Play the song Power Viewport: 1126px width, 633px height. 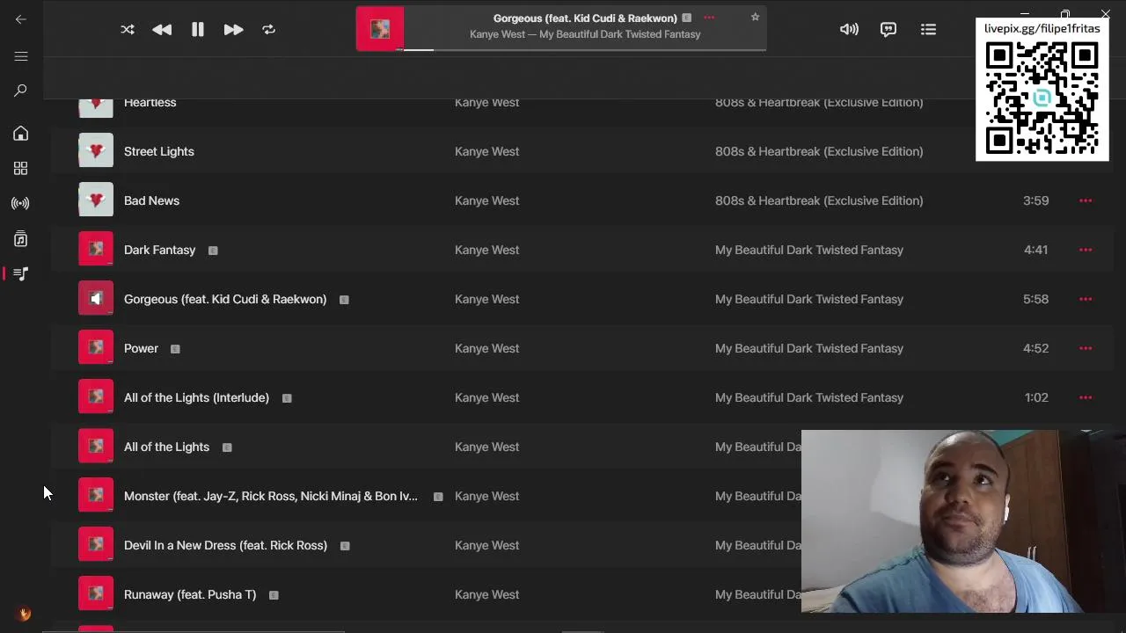point(141,348)
